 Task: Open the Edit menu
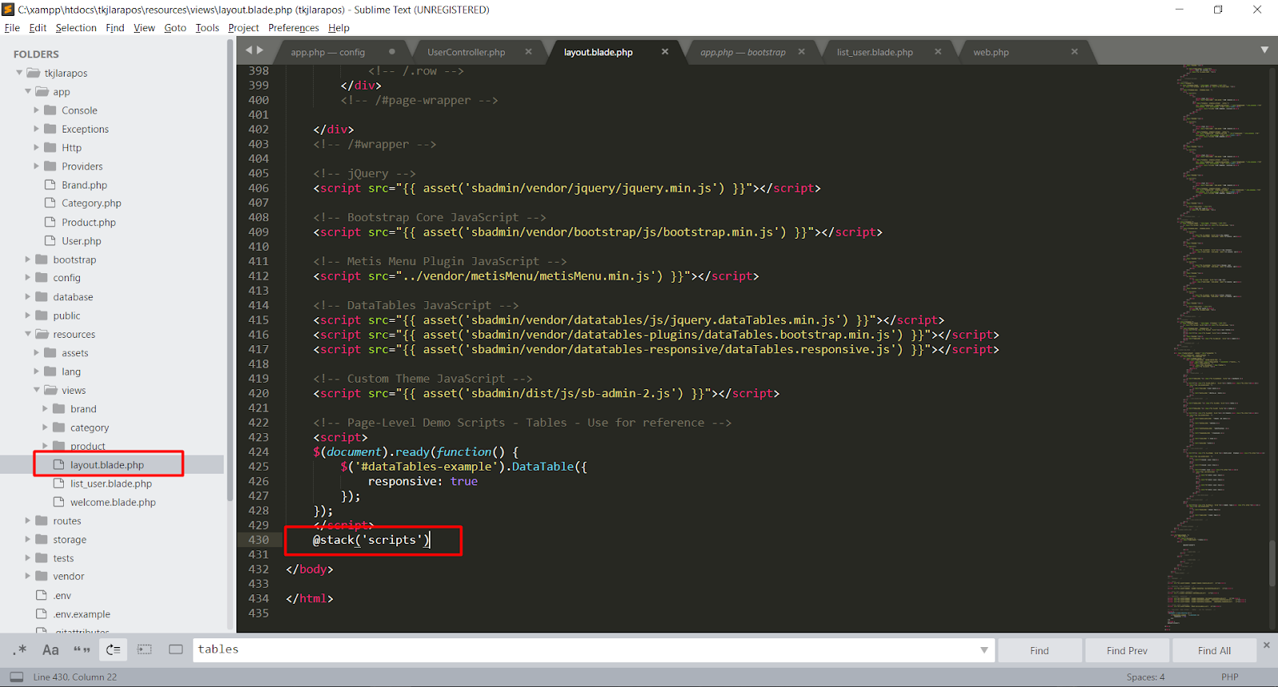(38, 28)
